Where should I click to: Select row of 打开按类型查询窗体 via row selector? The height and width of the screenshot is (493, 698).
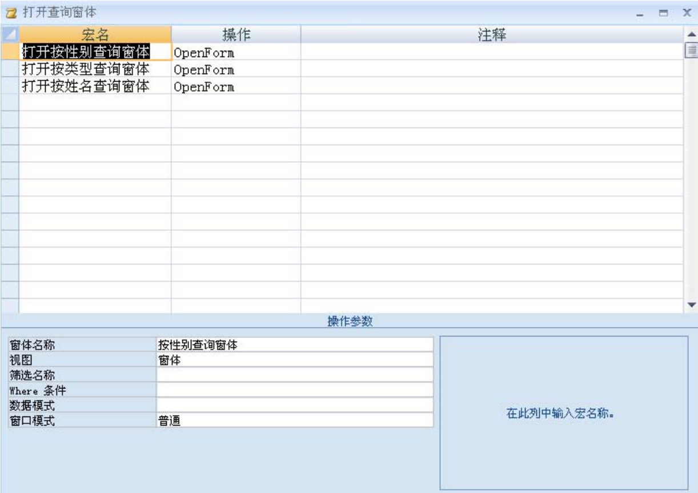coord(10,69)
